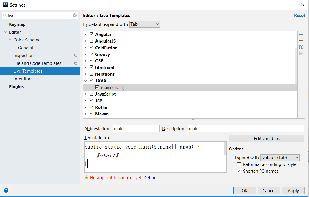Screen dimensions: 309x197
Task: Open the General color scheme page
Action: [x=26, y=48]
